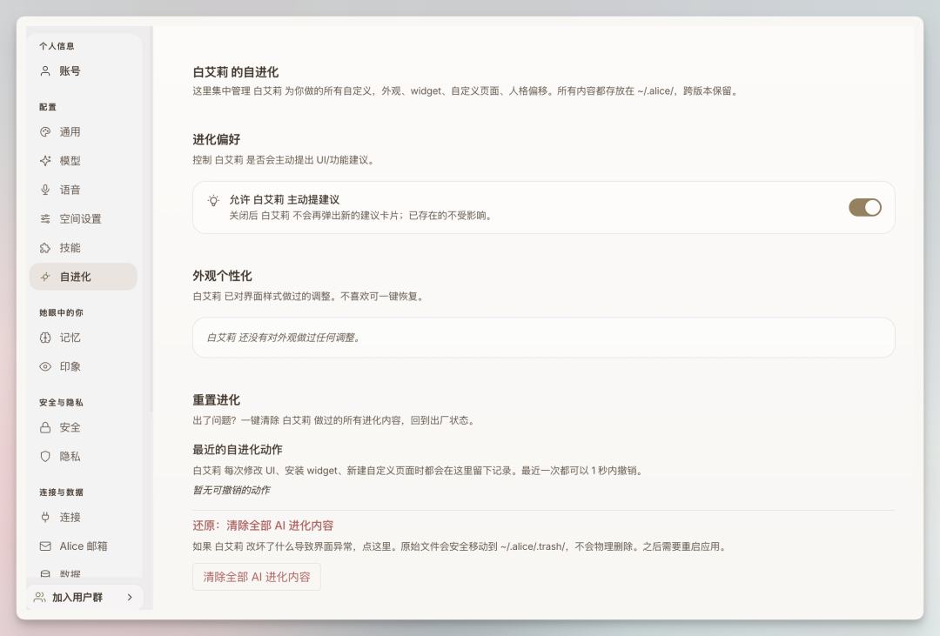
Task: Click the puzzle icon beside 技能
Action: coord(45,248)
